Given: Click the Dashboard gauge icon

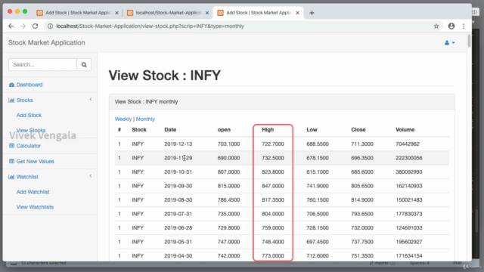Looking at the screenshot, I should point(12,85).
